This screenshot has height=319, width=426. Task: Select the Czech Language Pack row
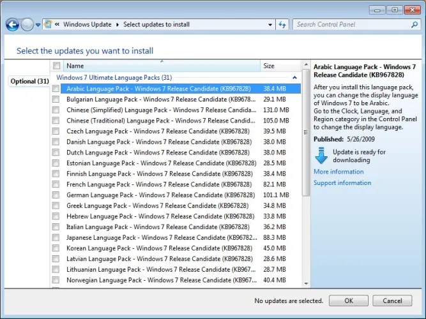click(181, 131)
